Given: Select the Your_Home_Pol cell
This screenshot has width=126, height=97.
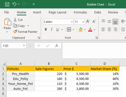Looking at the screenshot, I should tap(21, 84).
